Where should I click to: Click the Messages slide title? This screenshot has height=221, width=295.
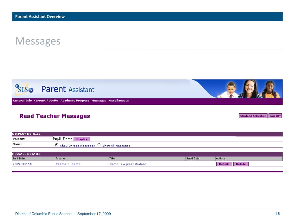pyautogui.click(x=38, y=41)
